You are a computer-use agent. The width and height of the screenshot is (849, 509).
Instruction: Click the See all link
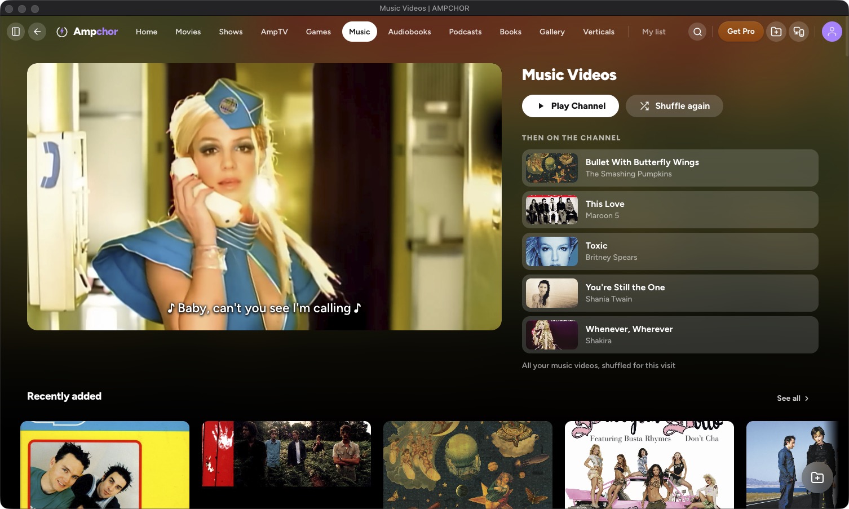(x=793, y=398)
